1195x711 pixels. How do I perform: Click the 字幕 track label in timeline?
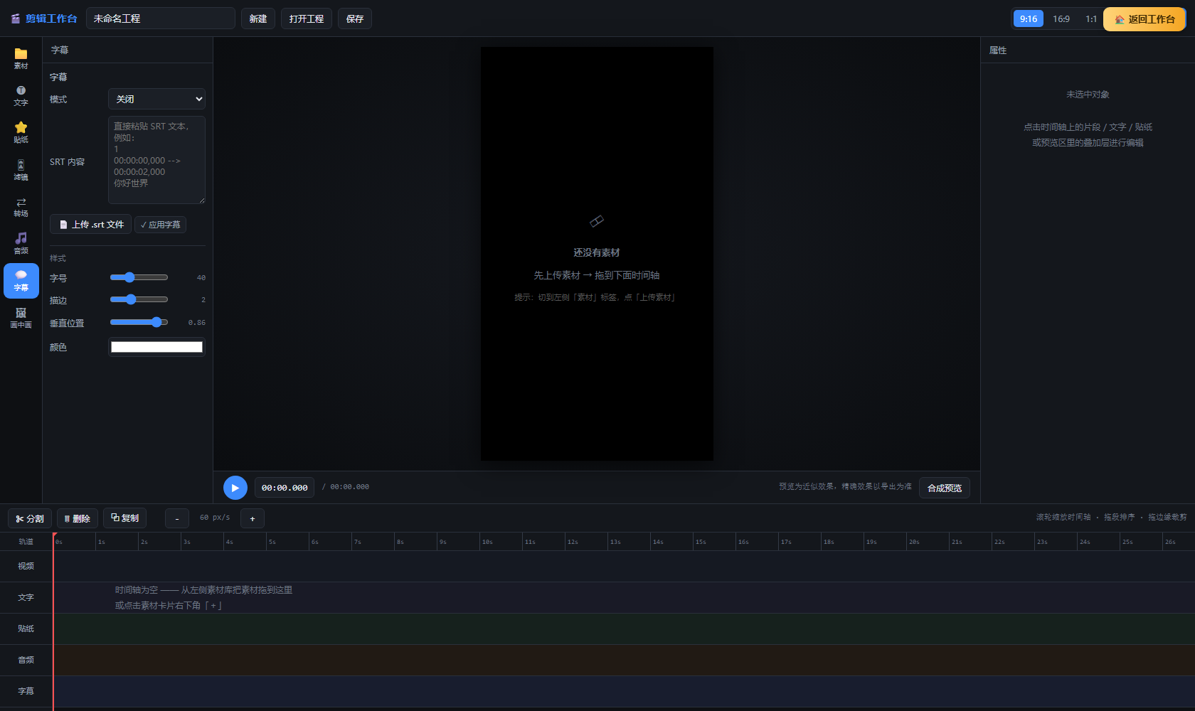pyautogui.click(x=26, y=691)
